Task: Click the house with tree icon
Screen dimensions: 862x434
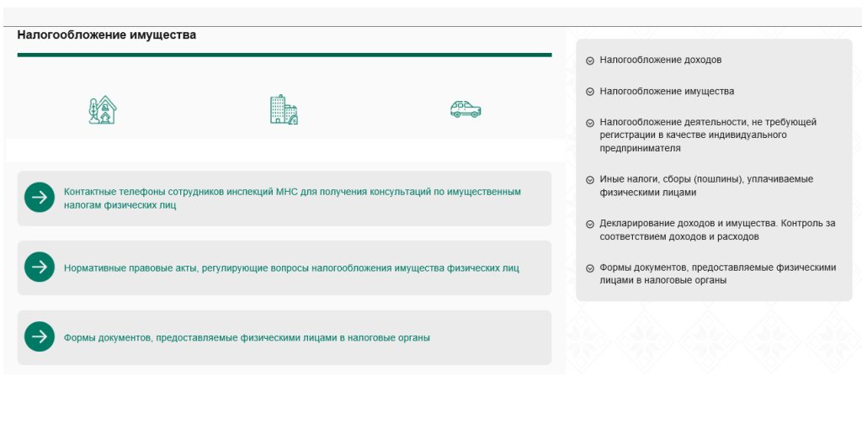Action: coord(103,110)
